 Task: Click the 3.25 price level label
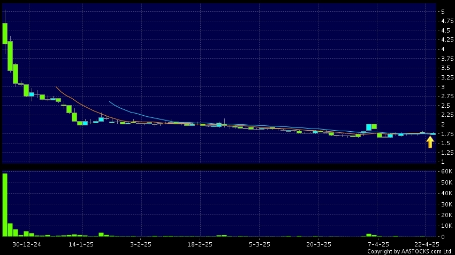pos(447,77)
